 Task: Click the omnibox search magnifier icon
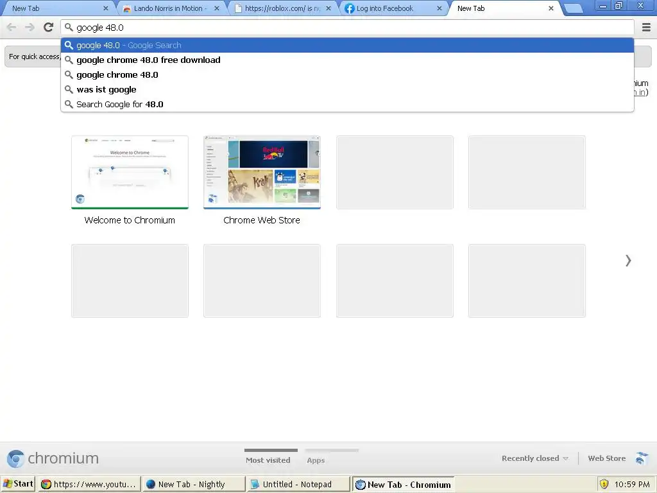[69, 28]
